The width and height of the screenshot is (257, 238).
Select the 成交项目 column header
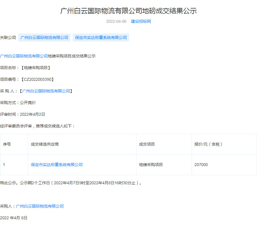pyautogui.click(x=147, y=144)
